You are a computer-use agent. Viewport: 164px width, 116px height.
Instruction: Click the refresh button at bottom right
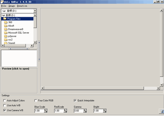point(162,111)
